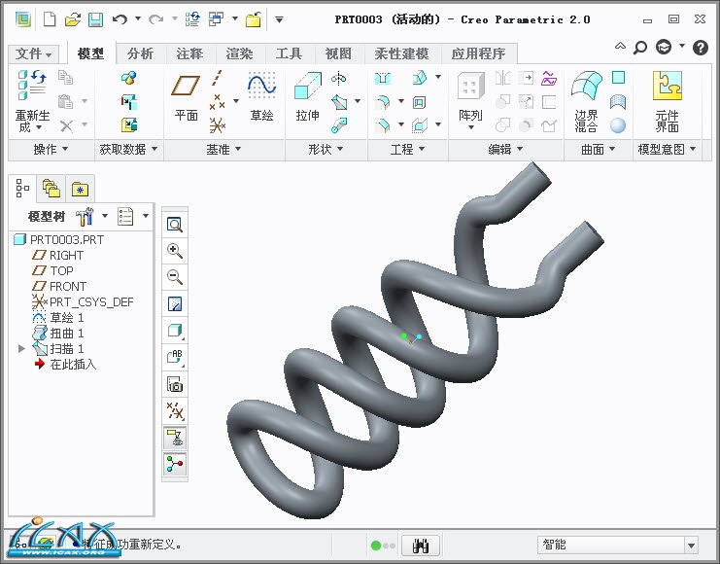The width and height of the screenshot is (720, 564).
Task: Click the Revolve tool icon
Action: click(x=339, y=78)
